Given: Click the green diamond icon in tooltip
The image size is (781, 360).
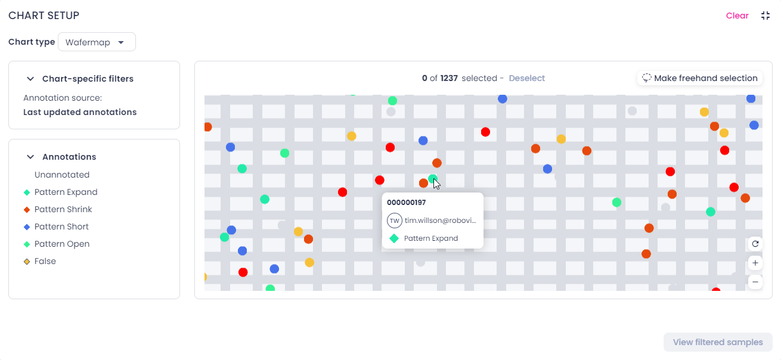Looking at the screenshot, I should [393, 238].
